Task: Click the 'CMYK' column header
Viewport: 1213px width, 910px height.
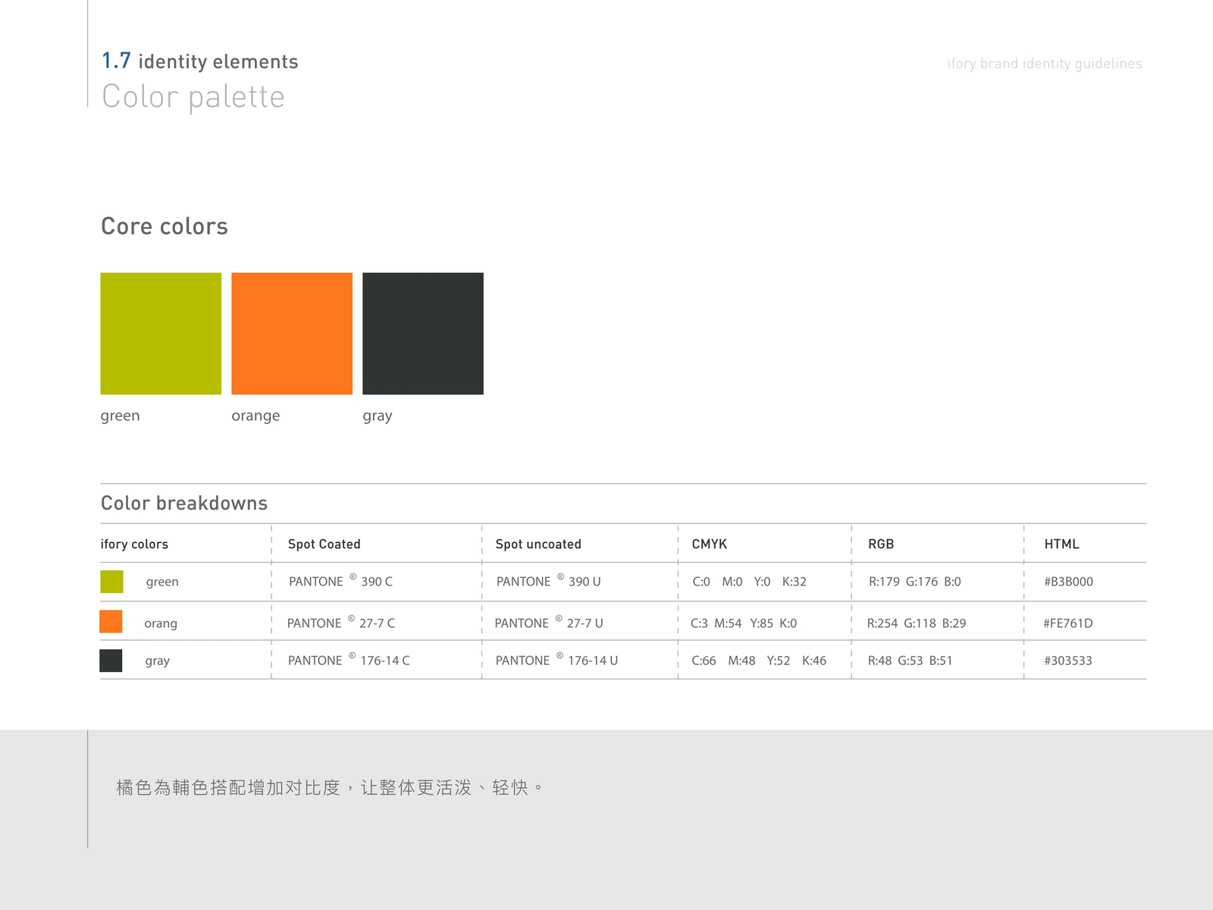Action: pos(710,544)
